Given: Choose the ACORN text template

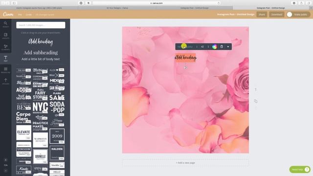Looking at the screenshot, I should click(23, 90).
